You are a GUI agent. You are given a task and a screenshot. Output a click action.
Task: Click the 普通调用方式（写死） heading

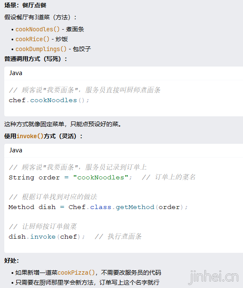[36, 59]
